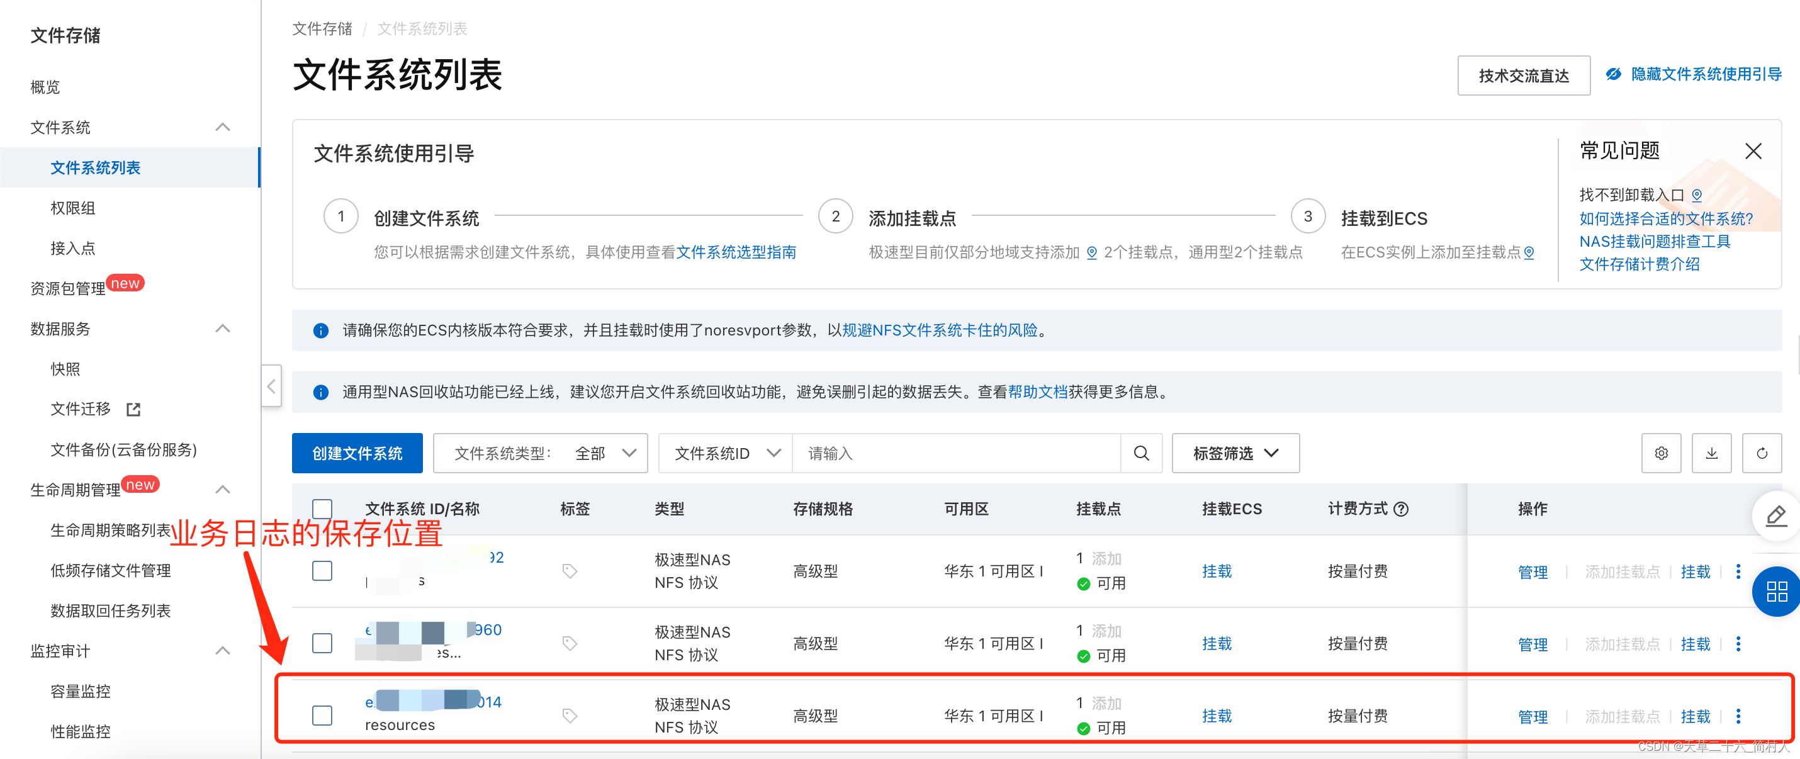Image resolution: width=1800 pixels, height=759 pixels.
Task: Click the 创建文件系统 button
Action: point(357,453)
